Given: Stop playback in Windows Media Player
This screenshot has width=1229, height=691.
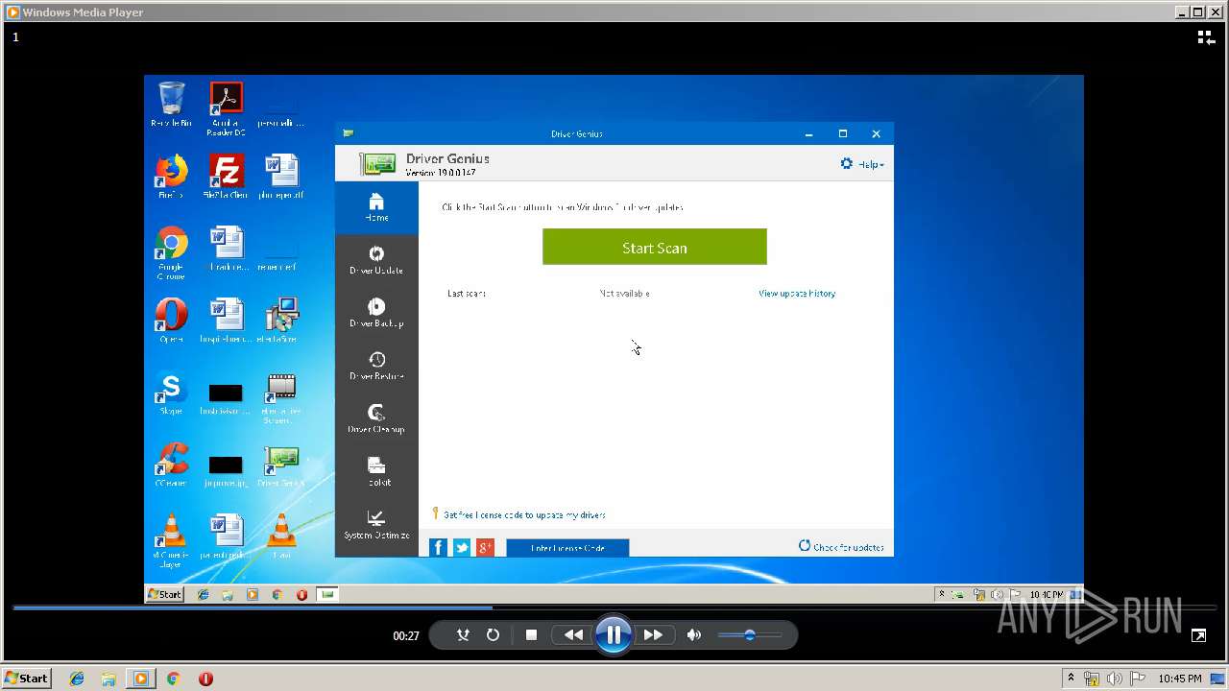Looking at the screenshot, I should pos(531,634).
